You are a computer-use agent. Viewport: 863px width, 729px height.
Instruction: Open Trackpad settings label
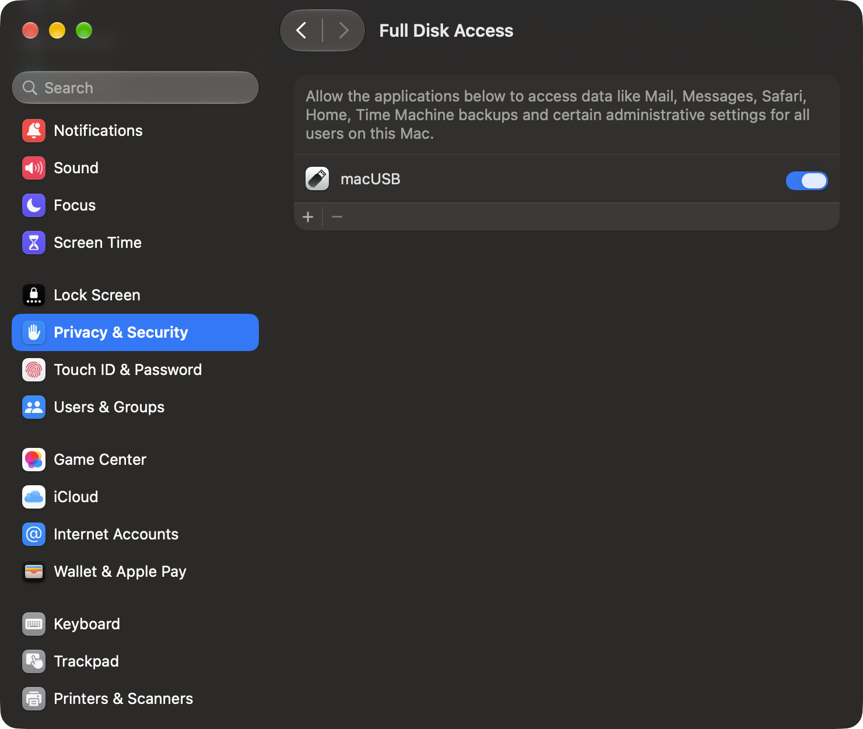tap(86, 661)
